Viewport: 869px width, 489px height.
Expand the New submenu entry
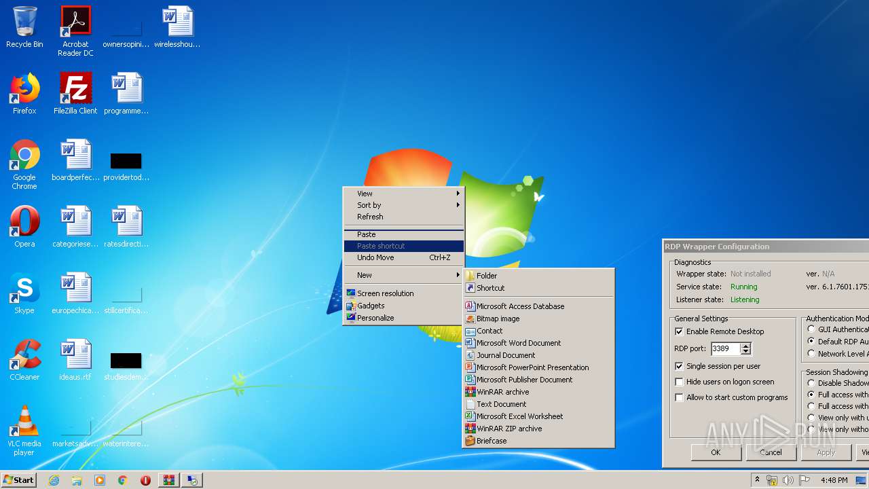pos(403,275)
